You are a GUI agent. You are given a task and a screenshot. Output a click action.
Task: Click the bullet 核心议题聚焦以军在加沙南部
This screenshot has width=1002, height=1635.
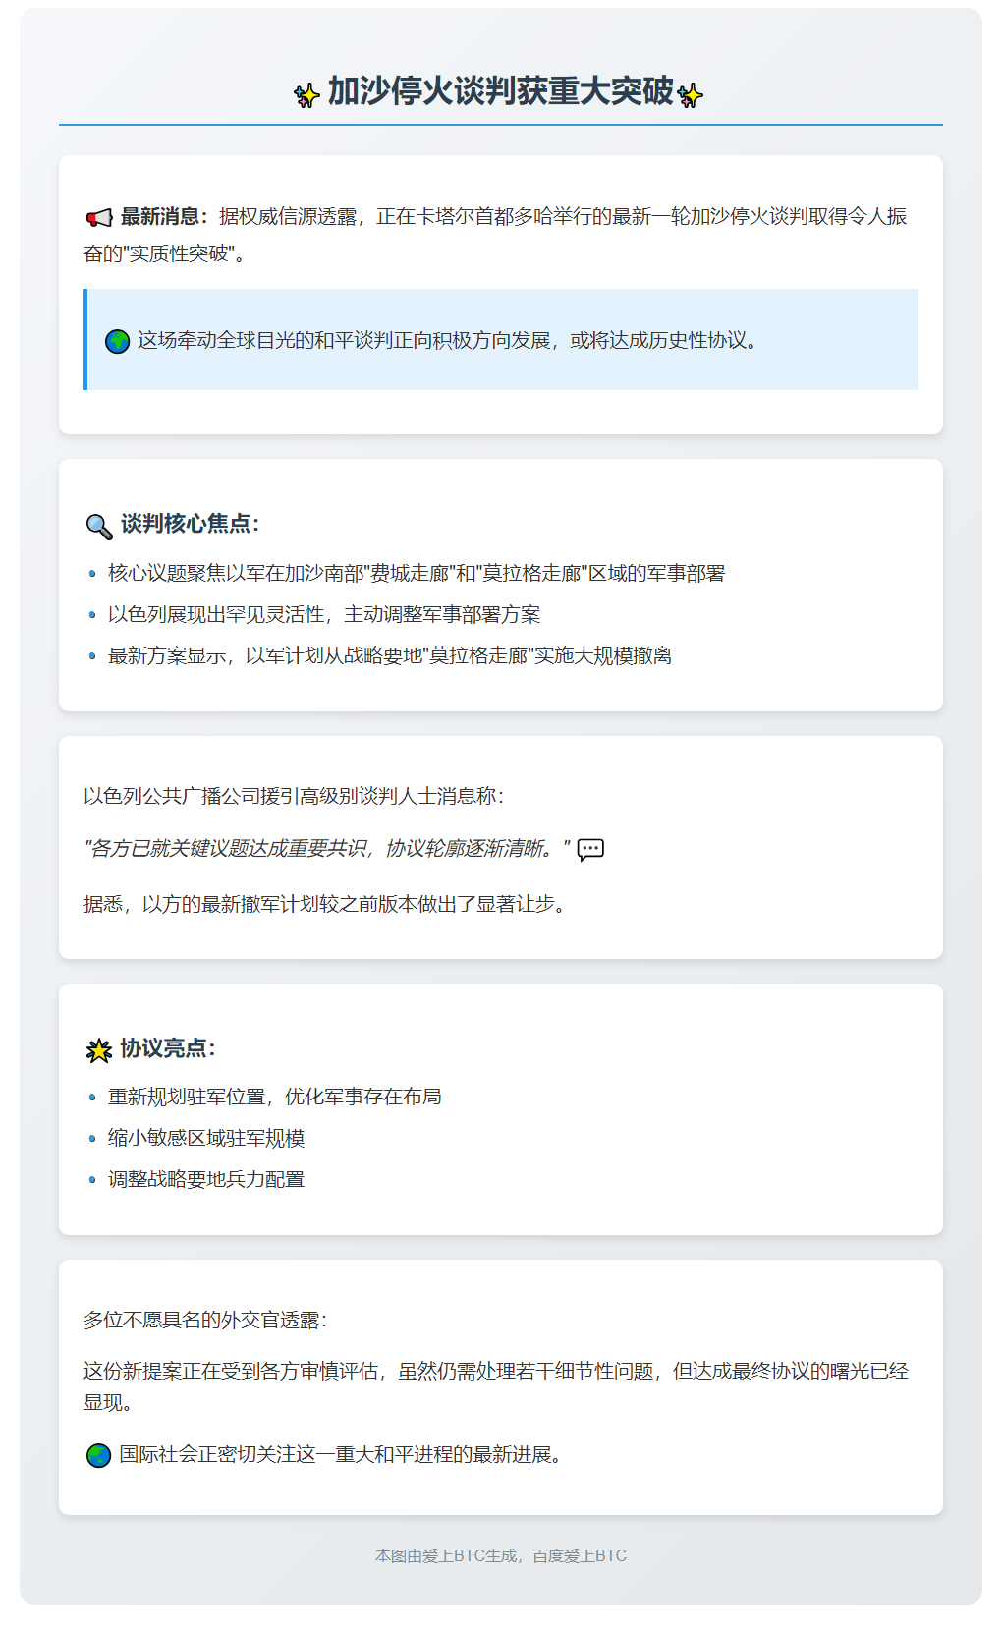point(417,573)
